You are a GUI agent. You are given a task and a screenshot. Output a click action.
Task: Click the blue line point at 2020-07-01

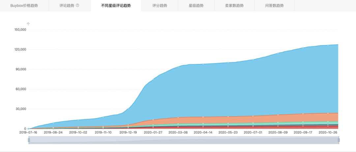[x=253, y=60]
